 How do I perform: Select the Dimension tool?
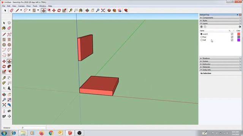point(9,78)
